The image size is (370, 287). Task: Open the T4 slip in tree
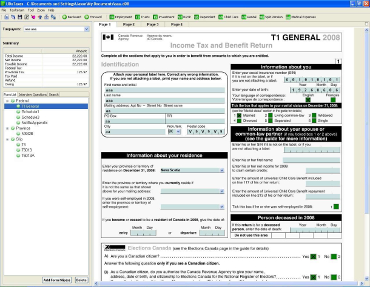[24, 145]
